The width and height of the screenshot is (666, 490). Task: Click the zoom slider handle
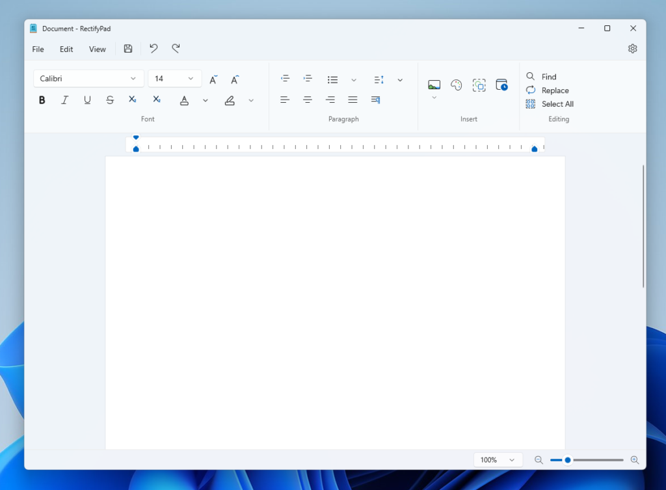pyautogui.click(x=568, y=460)
